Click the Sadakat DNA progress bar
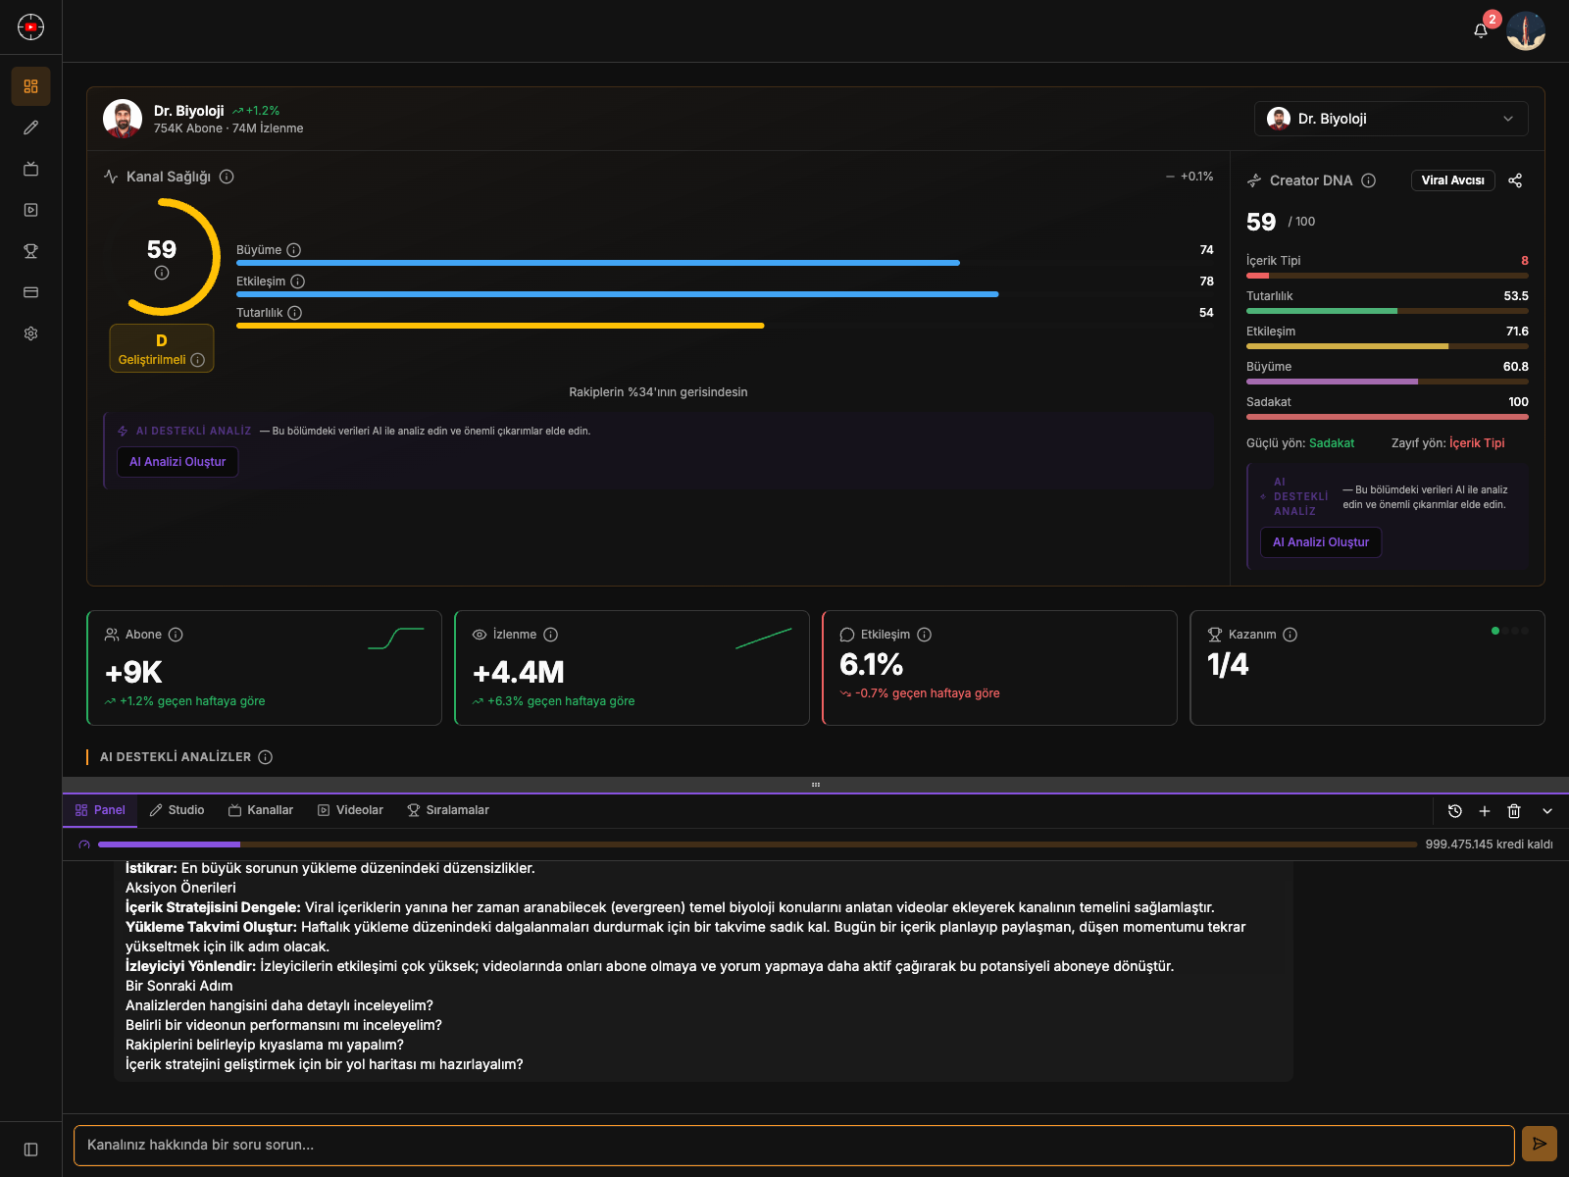Viewport: 1569px width, 1177px height. 1388,417
